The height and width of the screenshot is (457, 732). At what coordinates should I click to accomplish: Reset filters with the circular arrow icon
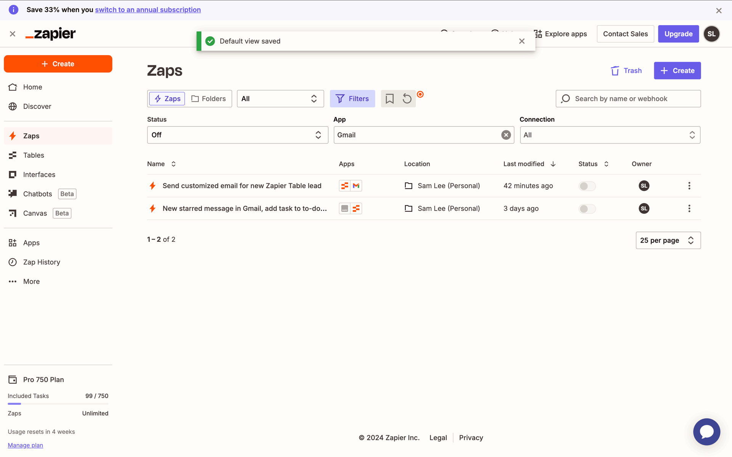click(407, 99)
